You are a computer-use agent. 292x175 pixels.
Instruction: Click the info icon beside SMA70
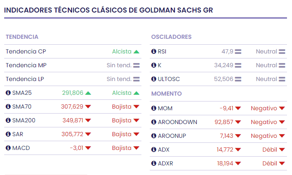click(8, 107)
